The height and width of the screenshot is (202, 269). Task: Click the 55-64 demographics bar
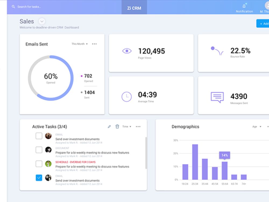click(225, 170)
